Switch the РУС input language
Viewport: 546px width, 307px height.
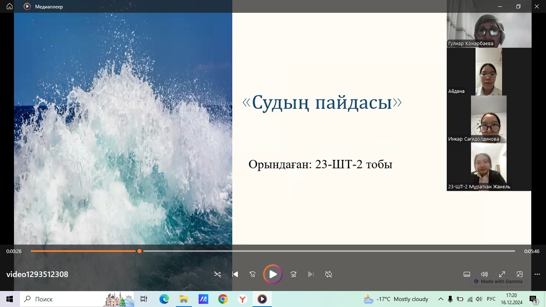click(491, 299)
